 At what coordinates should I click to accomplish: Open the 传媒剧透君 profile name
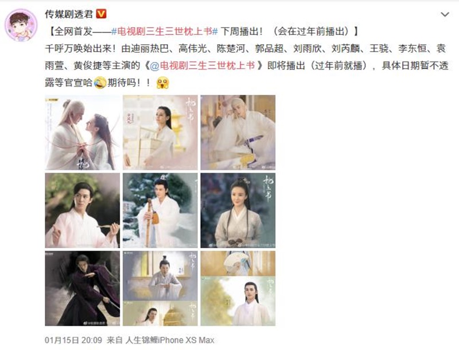pyautogui.click(x=69, y=14)
